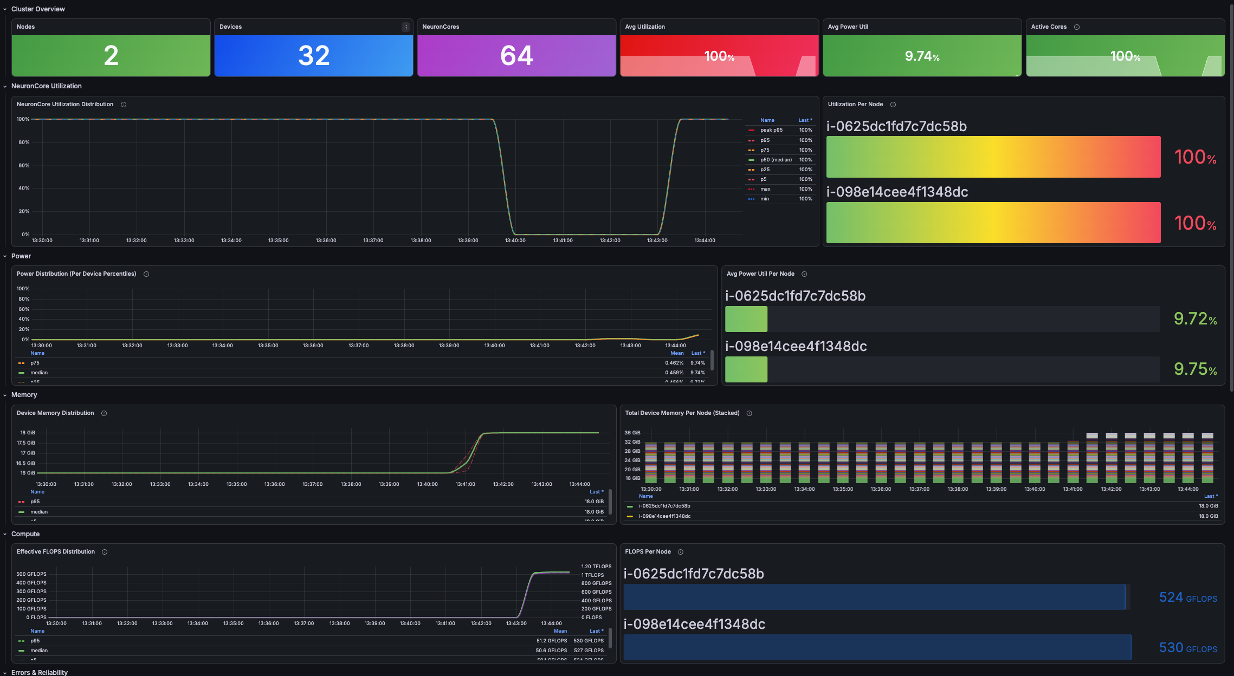Sort Effective FLOPS legend by Mean column
The image size is (1234, 676).
560,631
